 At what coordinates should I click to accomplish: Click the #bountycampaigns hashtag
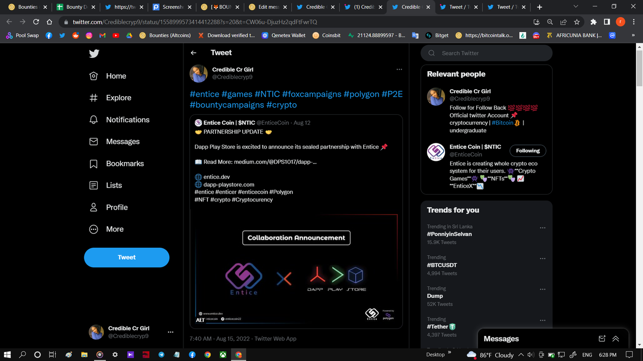tap(227, 105)
